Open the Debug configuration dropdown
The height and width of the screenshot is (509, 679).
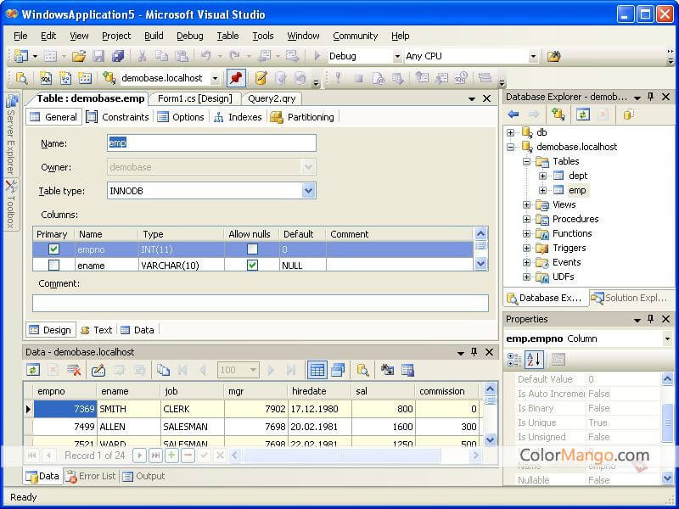pyautogui.click(x=397, y=56)
